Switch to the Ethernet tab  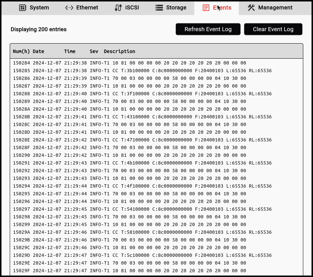pos(87,7)
